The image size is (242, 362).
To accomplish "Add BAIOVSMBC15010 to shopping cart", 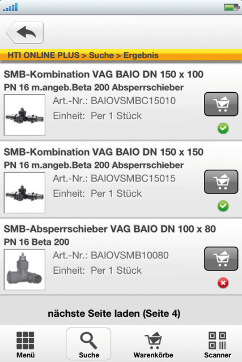I will (x=221, y=104).
